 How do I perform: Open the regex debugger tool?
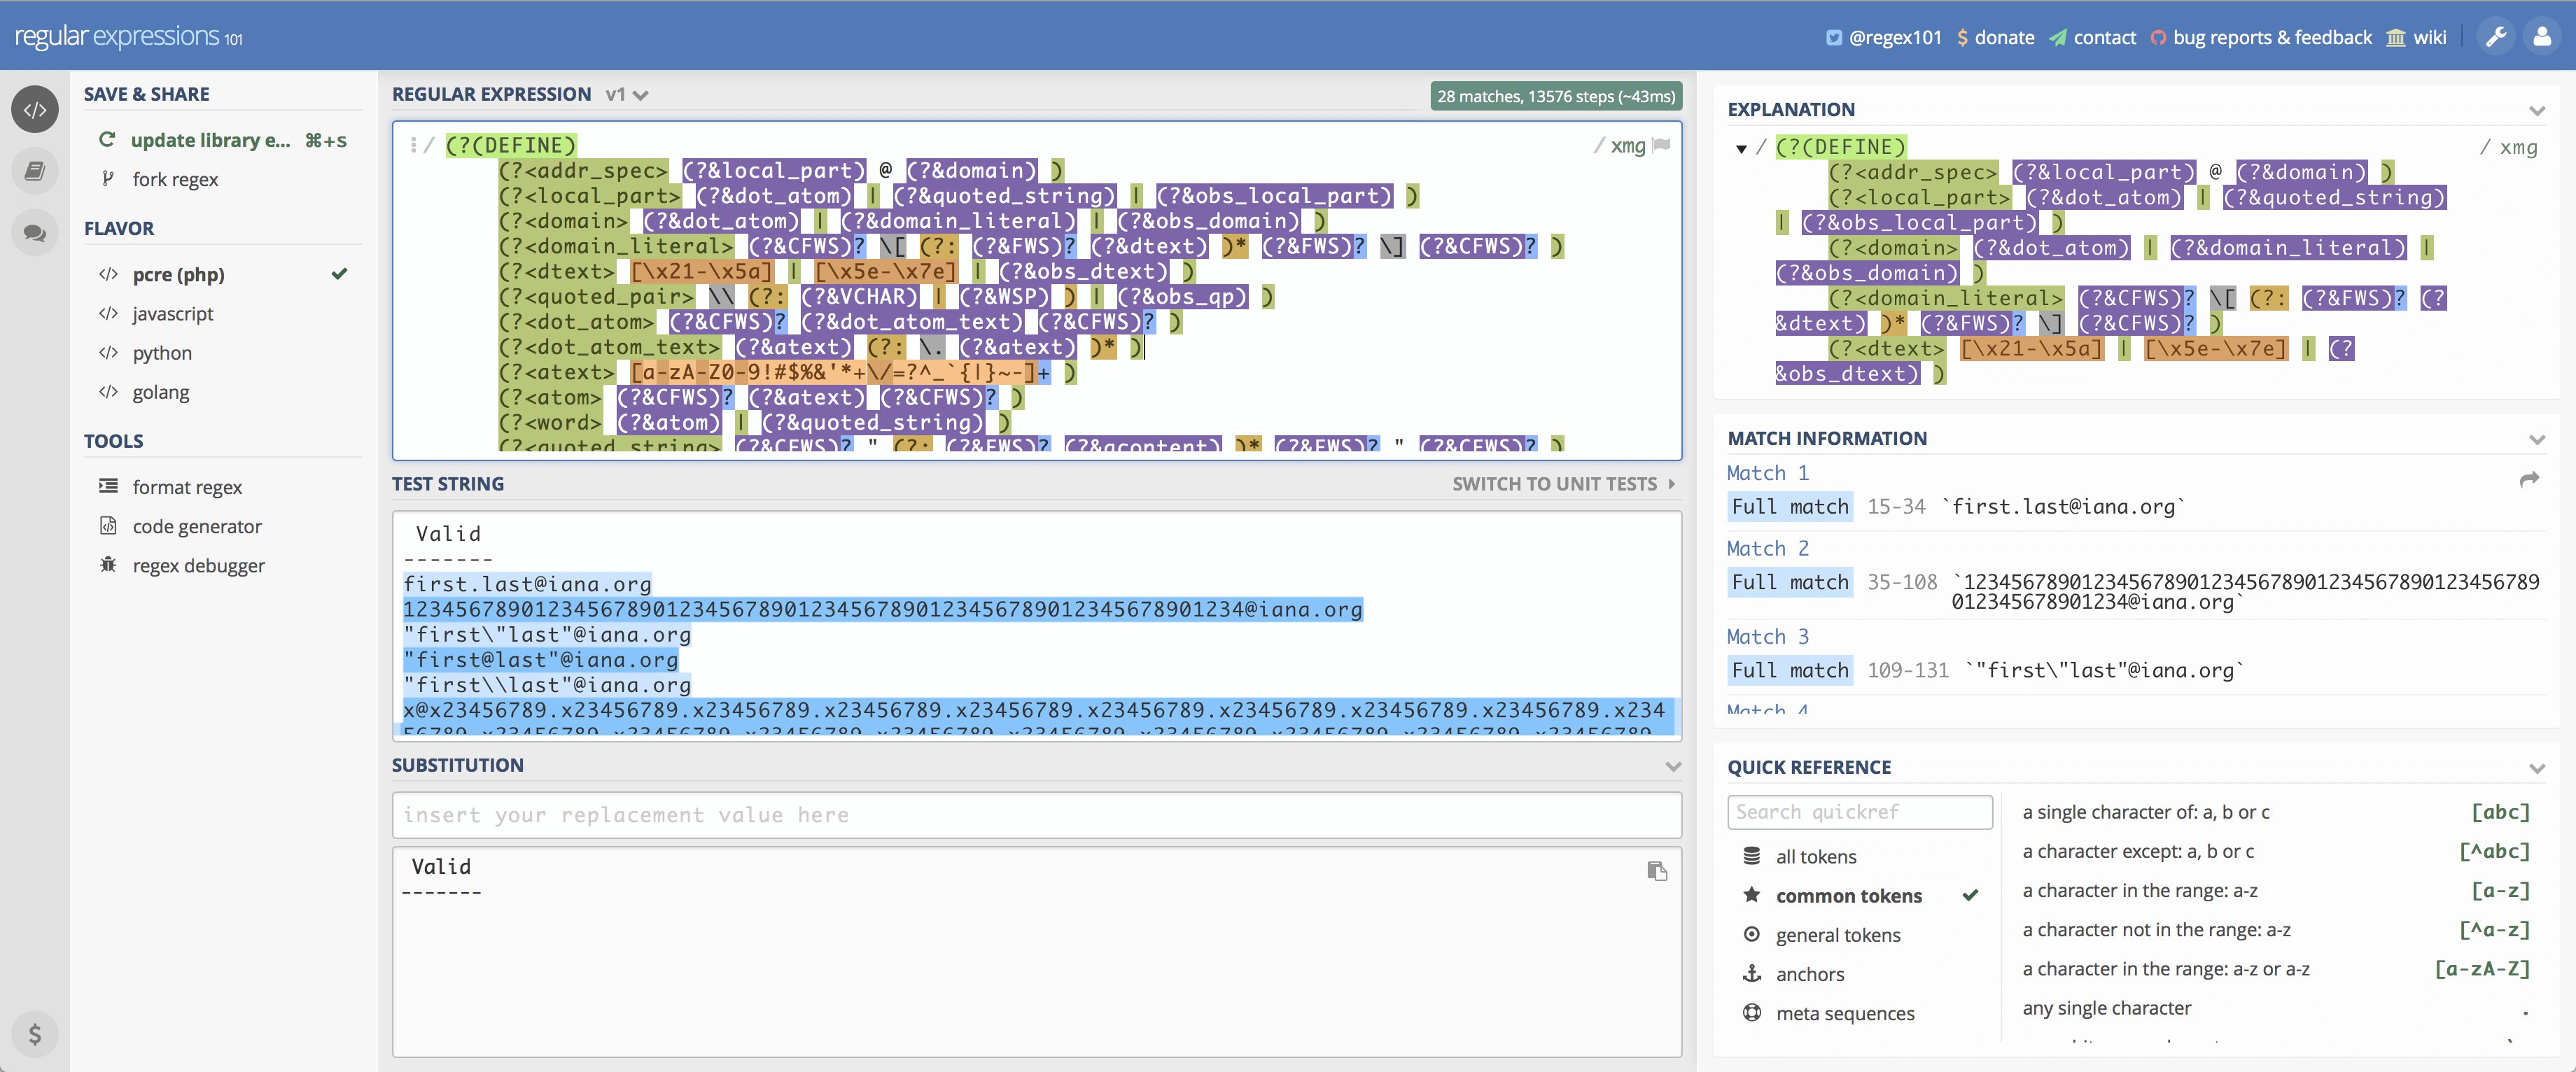(x=198, y=566)
